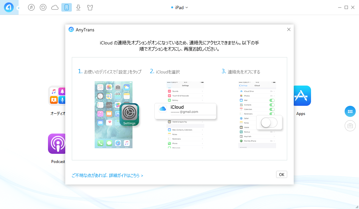This screenshot has width=359, height=209.
Task: Expand the arrow beside the AnyTrans logo
Action: (18, 8)
